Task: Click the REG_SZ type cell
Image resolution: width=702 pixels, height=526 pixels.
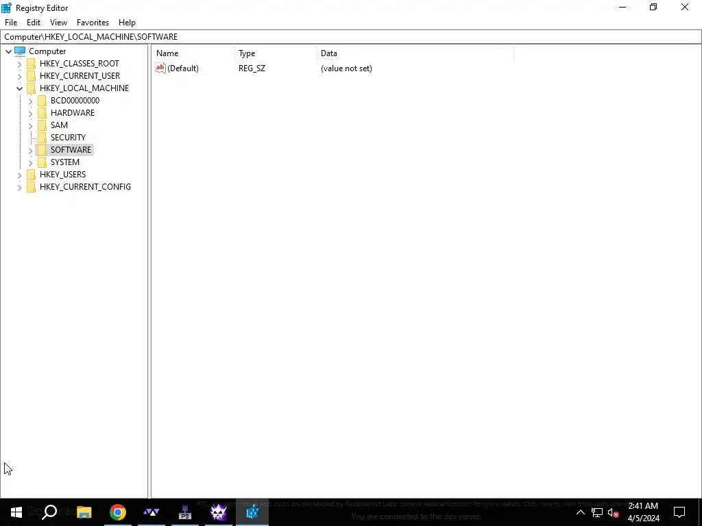Action: click(x=252, y=68)
